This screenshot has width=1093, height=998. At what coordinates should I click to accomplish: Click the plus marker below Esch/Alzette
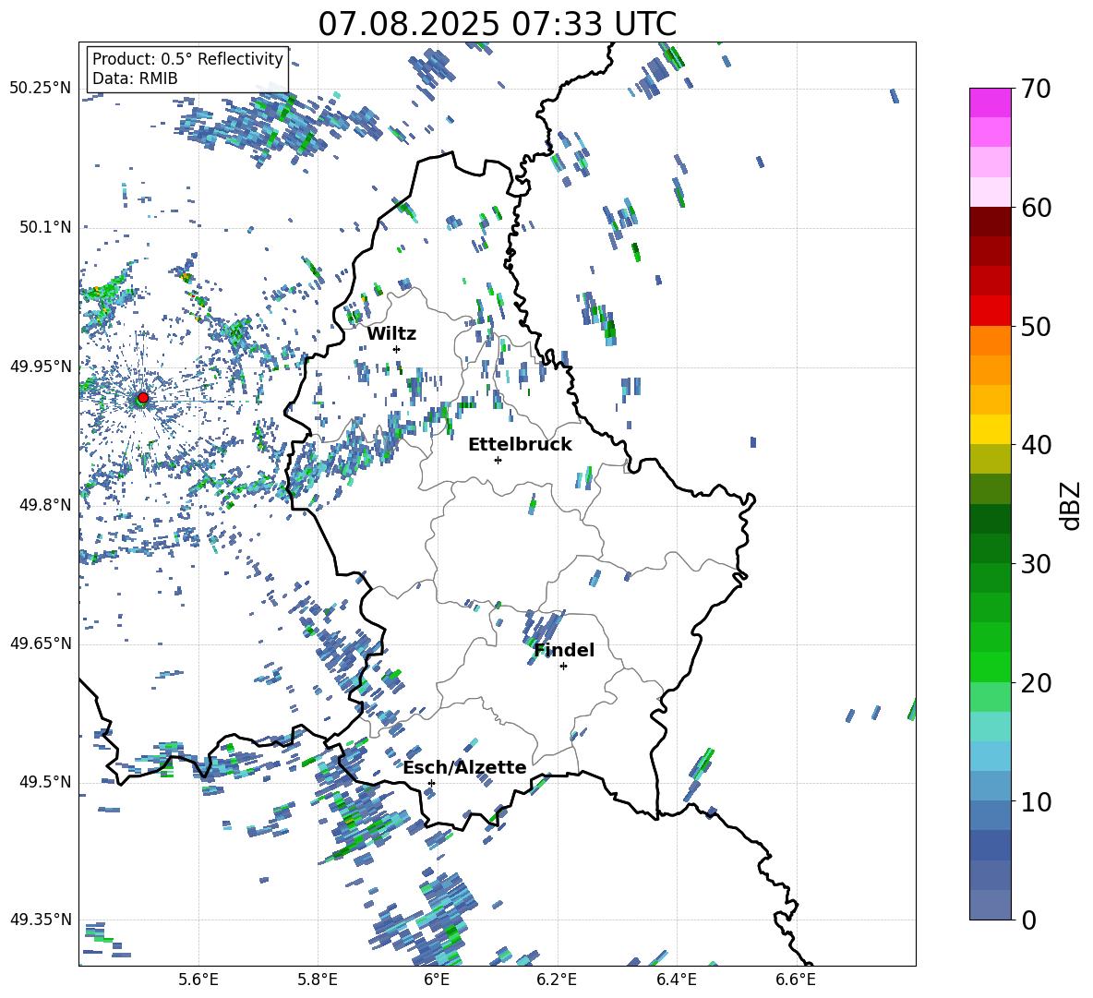click(431, 783)
